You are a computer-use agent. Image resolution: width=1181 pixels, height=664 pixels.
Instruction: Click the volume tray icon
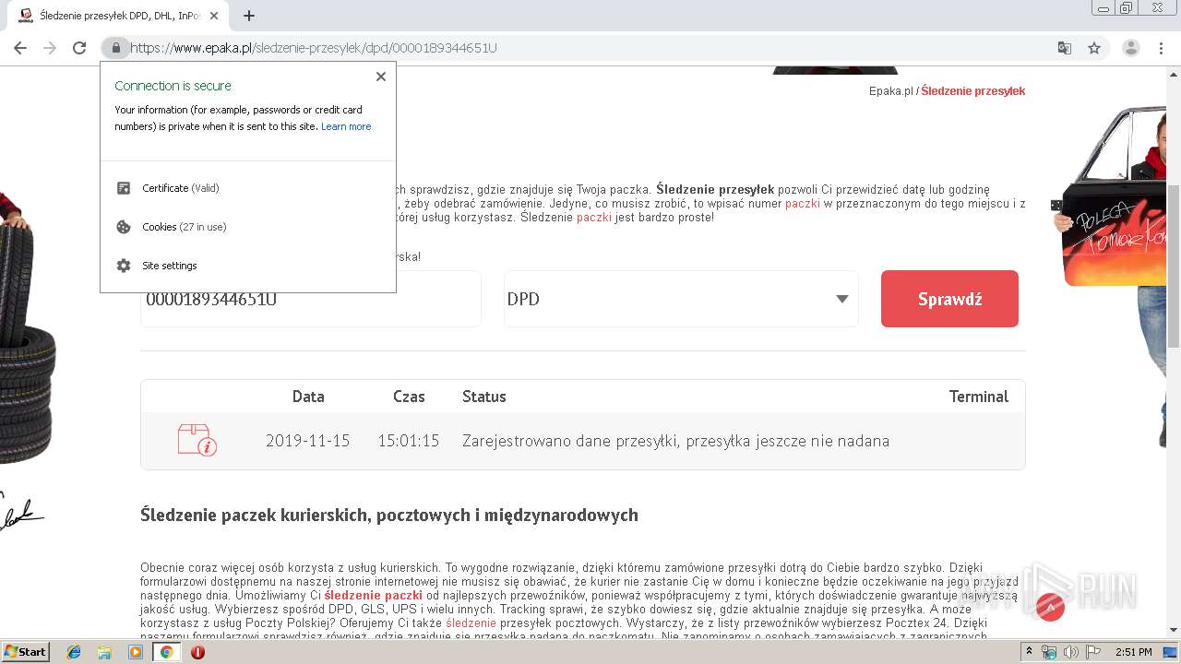[x=1071, y=652]
